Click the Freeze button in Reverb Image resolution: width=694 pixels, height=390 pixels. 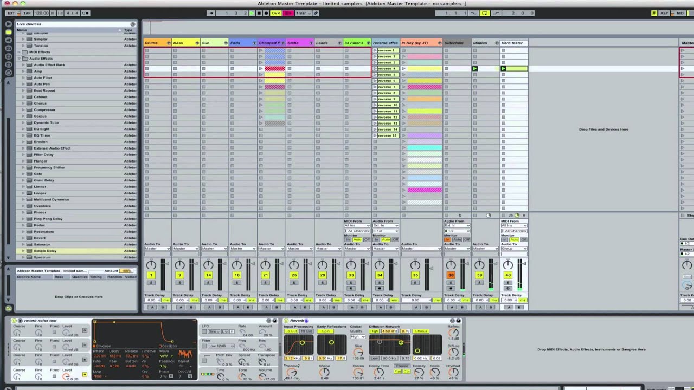coord(402,366)
